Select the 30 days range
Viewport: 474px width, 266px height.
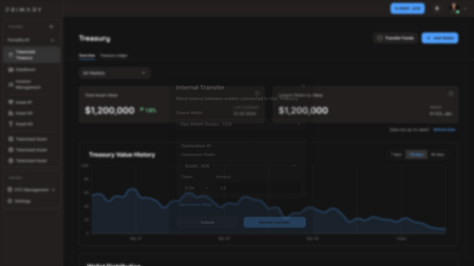416,154
